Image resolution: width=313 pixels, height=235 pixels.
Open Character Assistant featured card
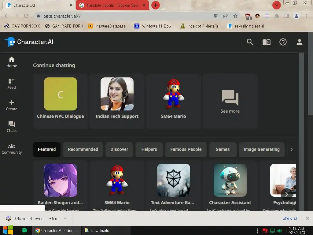click(x=230, y=186)
